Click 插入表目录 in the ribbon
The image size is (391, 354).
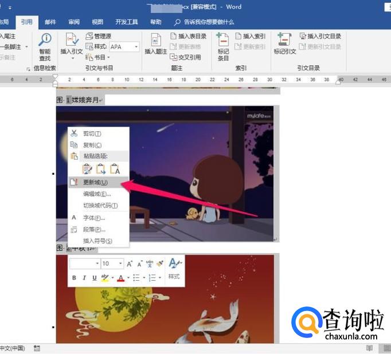[x=189, y=36]
